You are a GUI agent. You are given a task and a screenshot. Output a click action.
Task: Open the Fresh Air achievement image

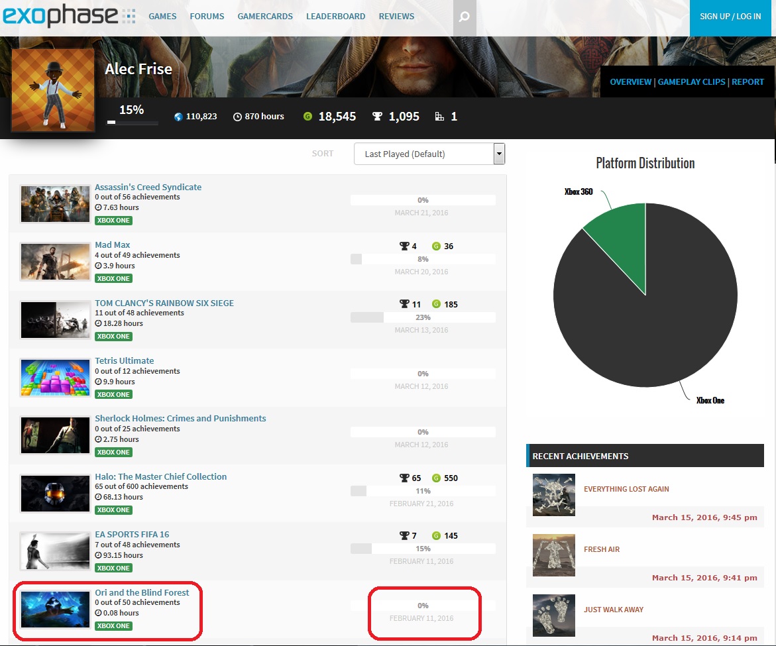[554, 555]
